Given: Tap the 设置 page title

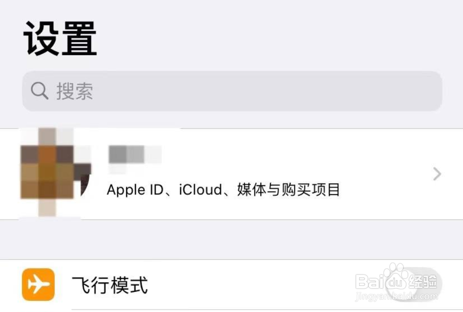Looking at the screenshot, I should tap(60, 38).
